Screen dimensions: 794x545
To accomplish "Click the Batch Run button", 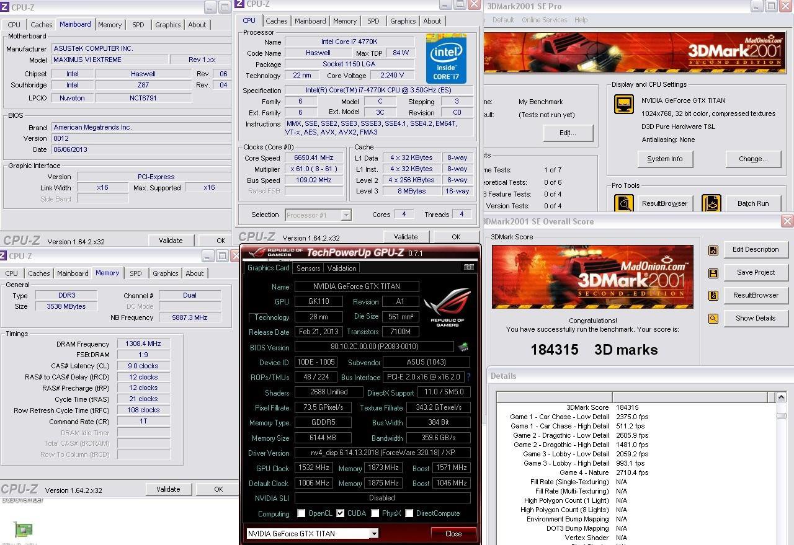I will pos(753,203).
